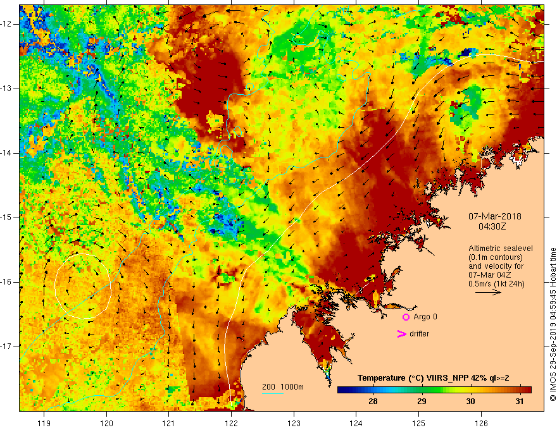Screen dimensions: 557x430
Task: Click the longitude axis label 120
Action: tap(106, 423)
